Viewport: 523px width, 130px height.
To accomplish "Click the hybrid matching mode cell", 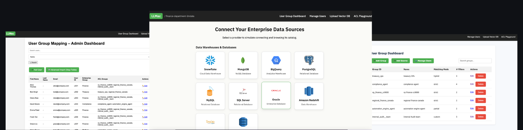I will click(x=436, y=76).
